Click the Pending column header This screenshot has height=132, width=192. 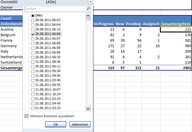(134, 24)
